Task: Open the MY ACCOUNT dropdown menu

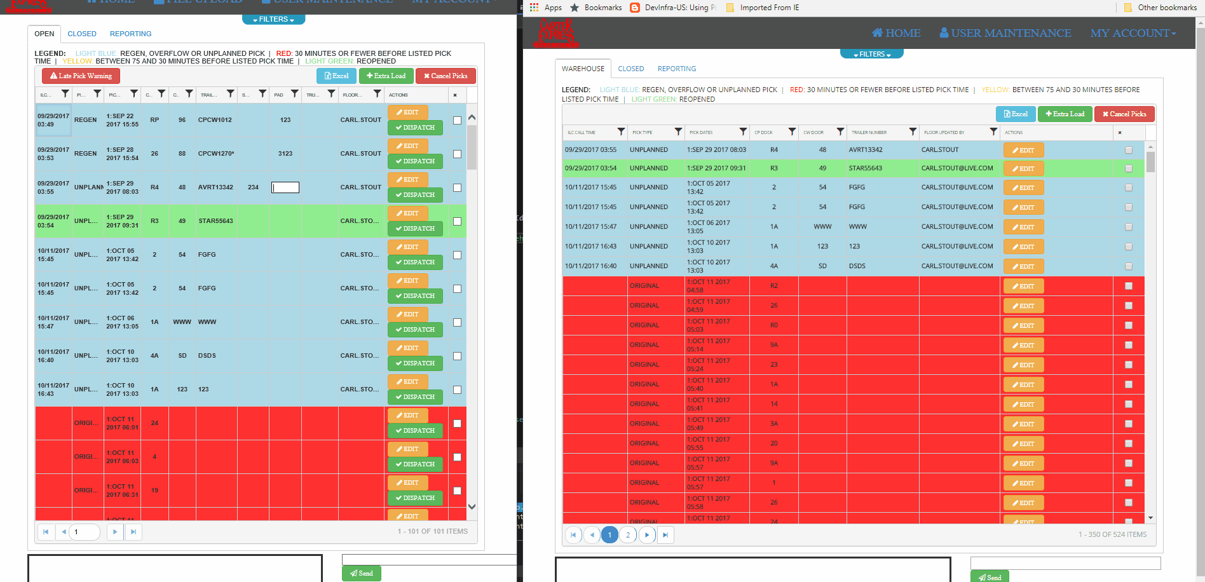Action: [1133, 33]
